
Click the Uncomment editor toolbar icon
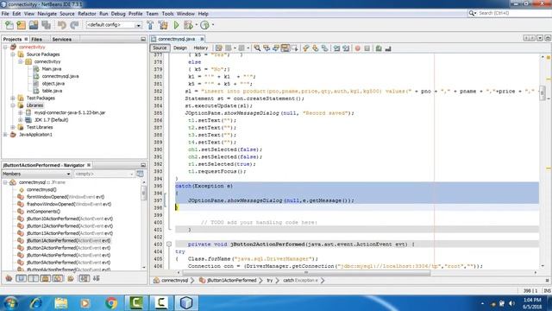pyautogui.click(x=388, y=48)
